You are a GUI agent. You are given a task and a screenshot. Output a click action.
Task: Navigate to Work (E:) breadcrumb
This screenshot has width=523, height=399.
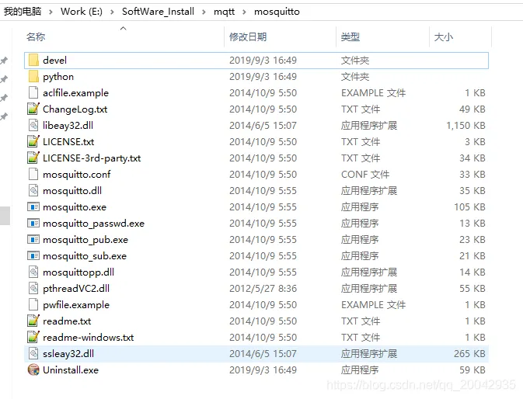(x=82, y=12)
